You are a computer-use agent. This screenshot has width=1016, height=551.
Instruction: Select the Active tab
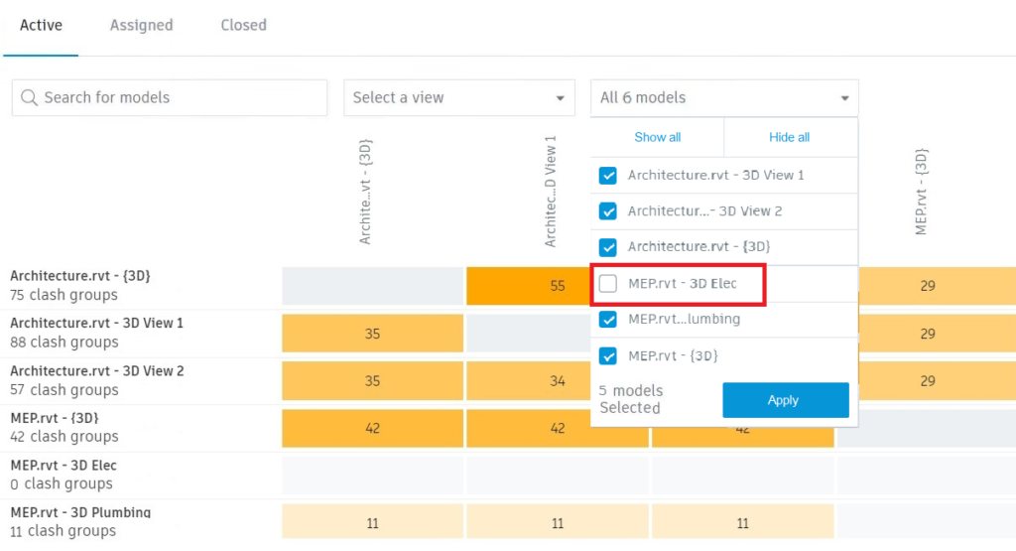tap(41, 25)
